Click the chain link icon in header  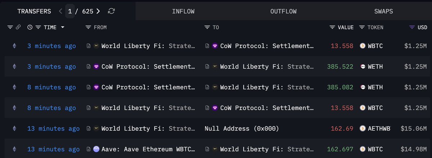18,27
